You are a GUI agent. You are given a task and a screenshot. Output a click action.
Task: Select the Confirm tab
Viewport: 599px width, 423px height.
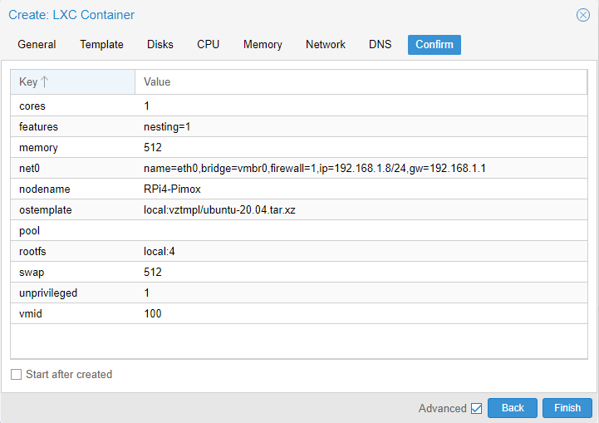tap(435, 44)
